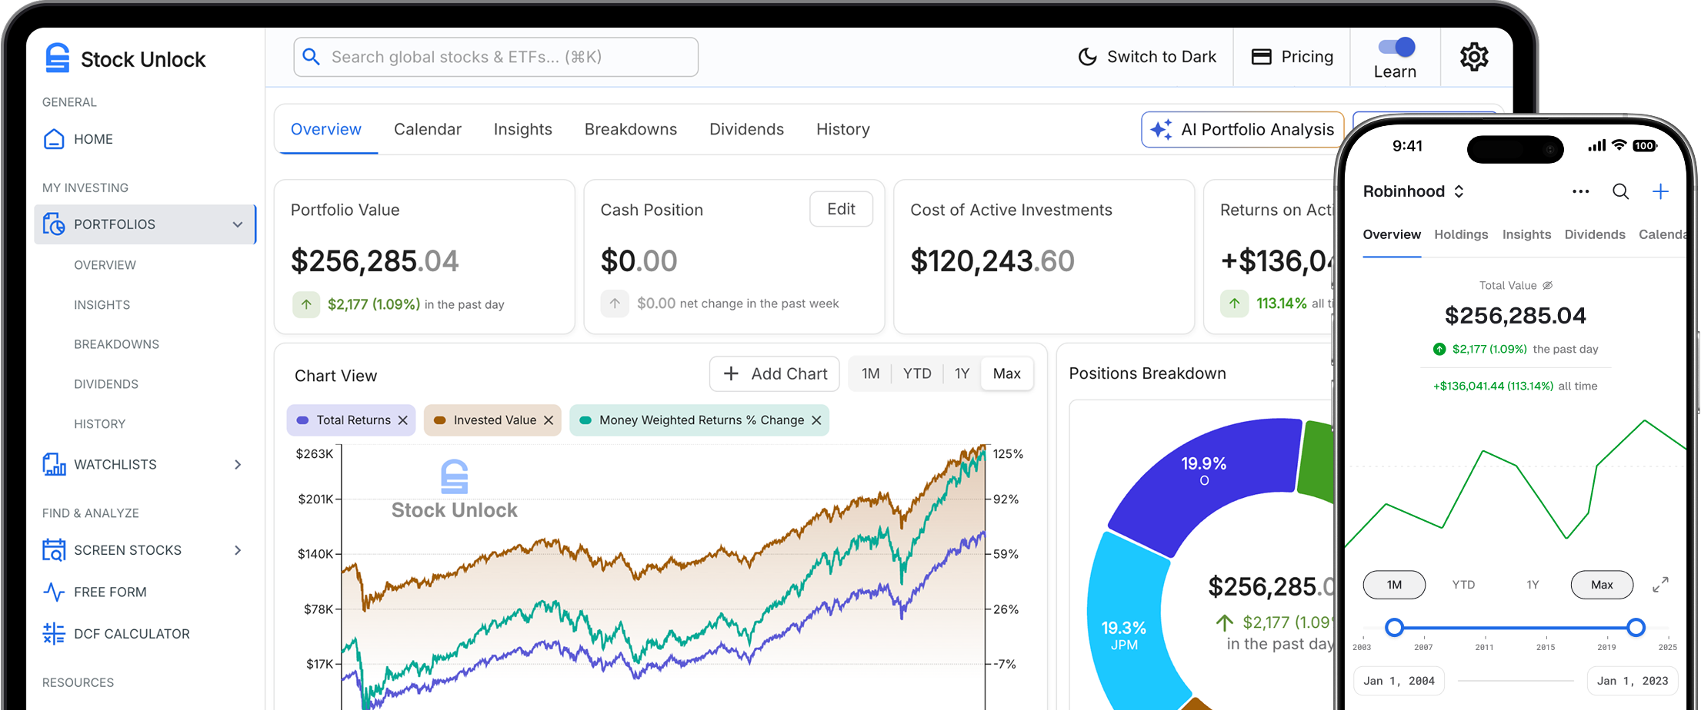Expand the Watchlists sidebar section
The height and width of the screenshot is (710, 1701).
pyautogui.click(x=238, y=465)
